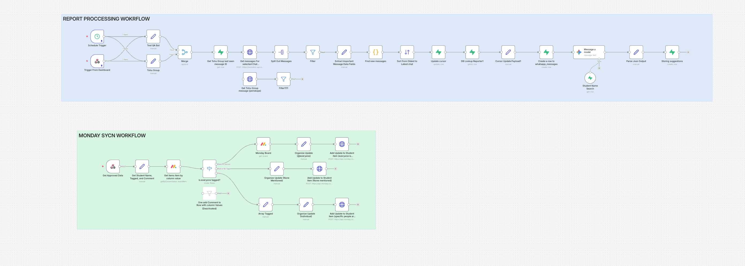Select the Update cursor node

tap(438, 52)
